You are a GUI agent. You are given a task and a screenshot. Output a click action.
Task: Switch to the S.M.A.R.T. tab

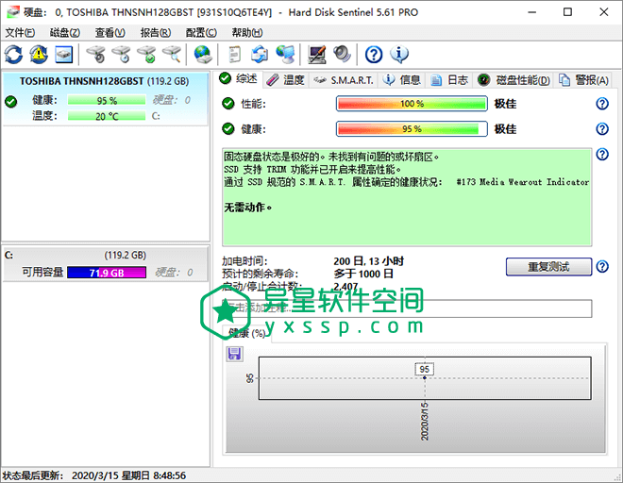[x=344, y=80]
